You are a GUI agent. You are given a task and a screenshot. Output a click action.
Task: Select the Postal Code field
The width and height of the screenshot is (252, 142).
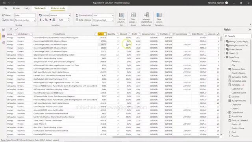click(237, 116)
